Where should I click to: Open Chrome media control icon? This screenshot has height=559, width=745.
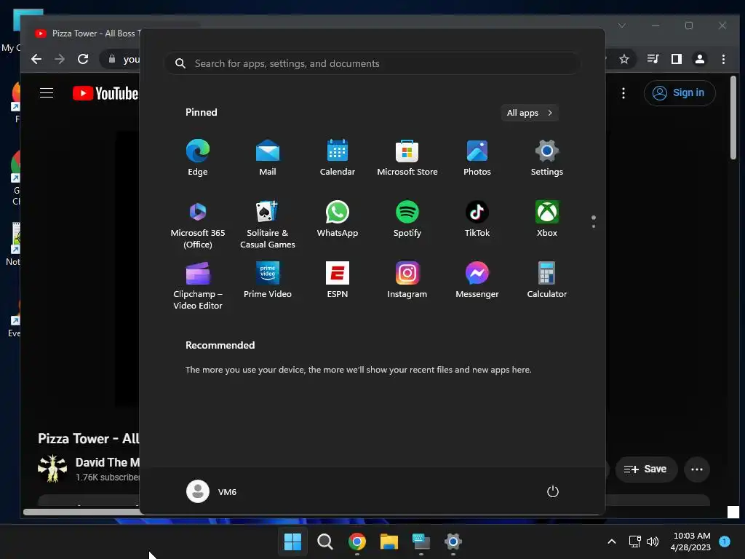coord(653,59)
